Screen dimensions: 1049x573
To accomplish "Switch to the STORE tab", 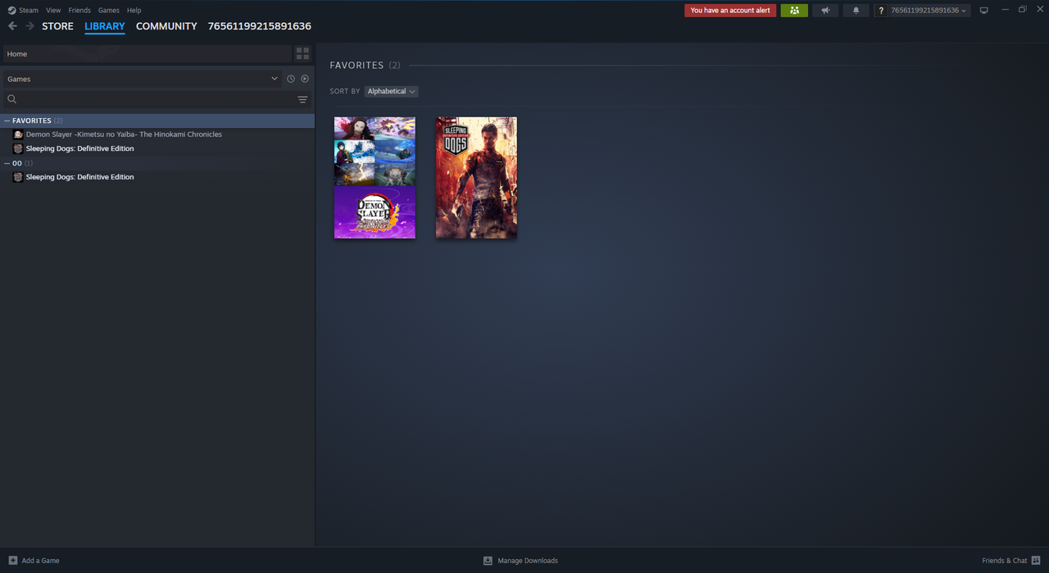I will pyautogui.click(x=57, y=26).
